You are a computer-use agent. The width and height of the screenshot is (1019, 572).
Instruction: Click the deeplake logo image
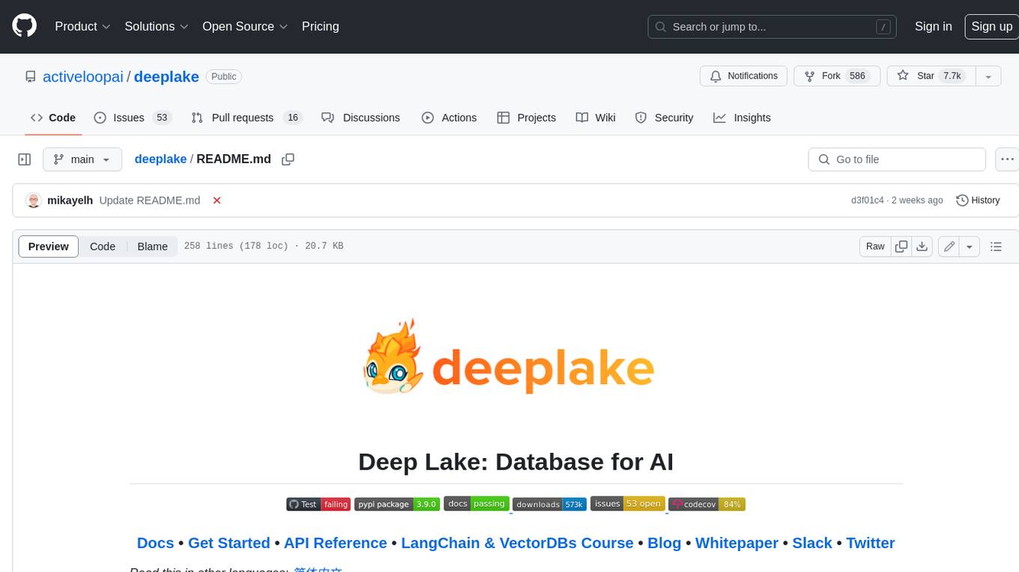pyautogui.click(x=509, y=357)
